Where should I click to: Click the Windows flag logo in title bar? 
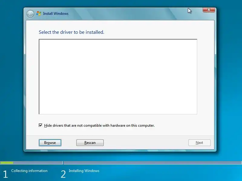click(x=39, y=14)
